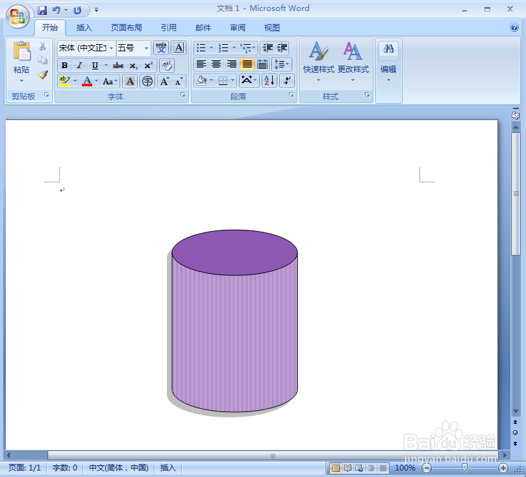Switch to the 插入 tab
Viewport: 526px width, 477px height.
tap(84, 27)
